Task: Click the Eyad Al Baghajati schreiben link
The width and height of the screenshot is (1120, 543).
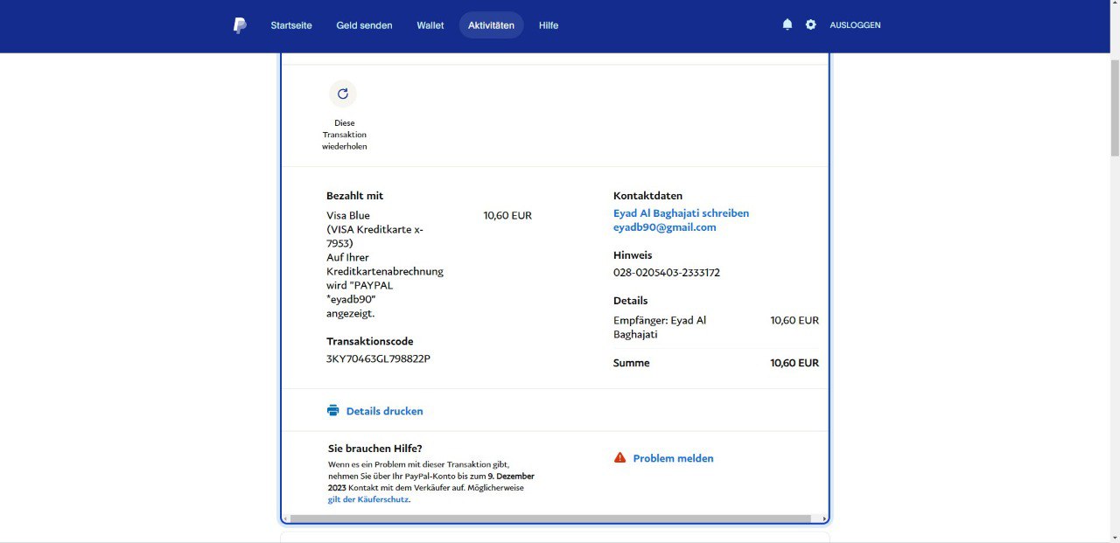Action: click(x=681, y=213)
